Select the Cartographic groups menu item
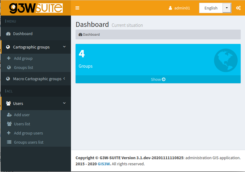The width and height of the screenshot is (245, 172). (36, 47)
